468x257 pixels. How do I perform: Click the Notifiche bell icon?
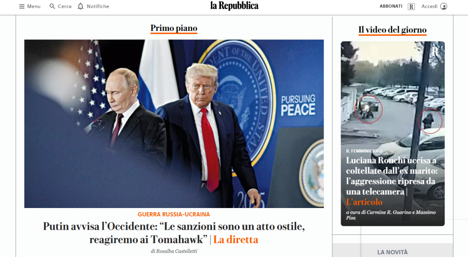coord(81,6)
